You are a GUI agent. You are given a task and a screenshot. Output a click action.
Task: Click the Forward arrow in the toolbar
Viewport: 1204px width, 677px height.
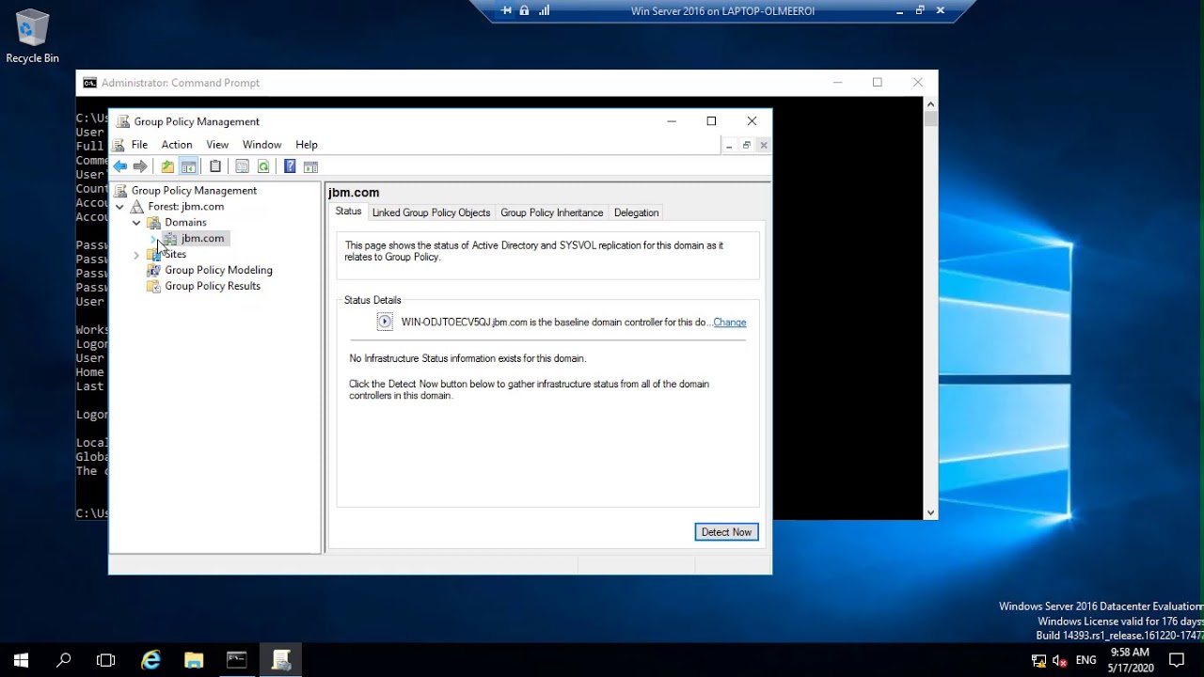coord(140,166)
